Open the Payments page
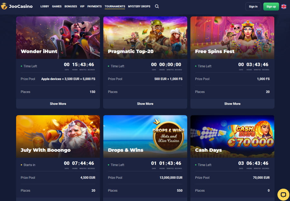The image size is (290, 201). click(x=94, y=6)
